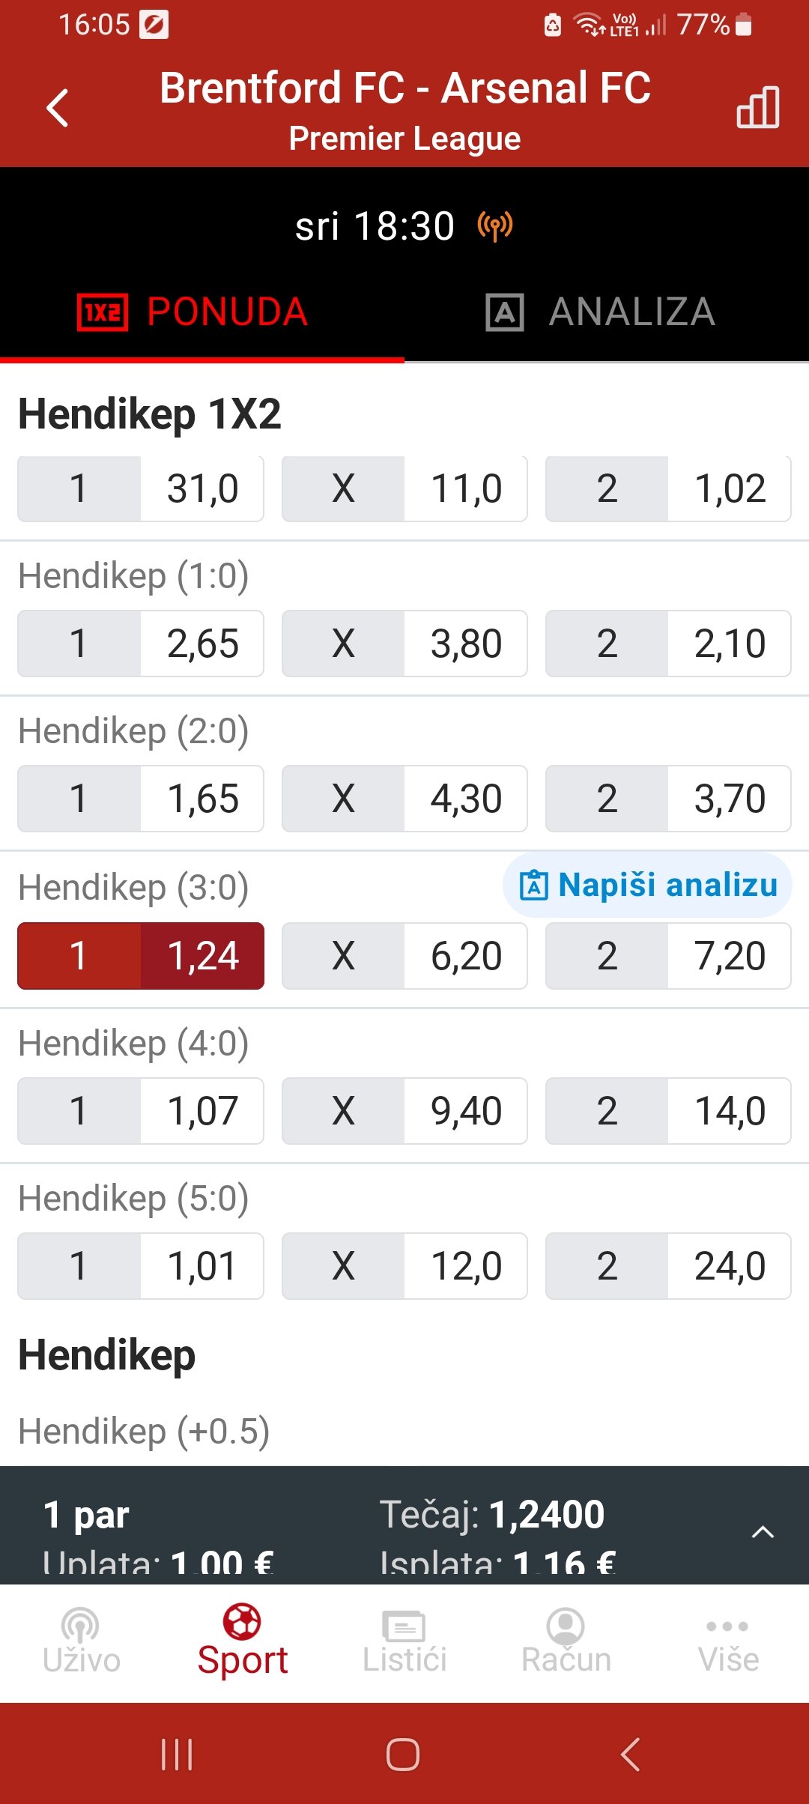Tap the live broadcast signal icon
809x1804 pixels.
click(x=495, y=225)
